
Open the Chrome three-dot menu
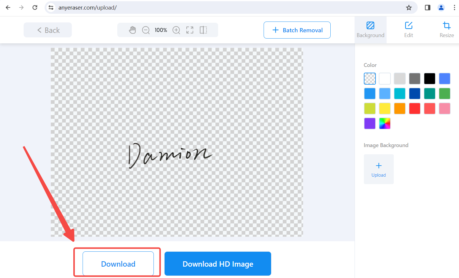pos(454,7)
